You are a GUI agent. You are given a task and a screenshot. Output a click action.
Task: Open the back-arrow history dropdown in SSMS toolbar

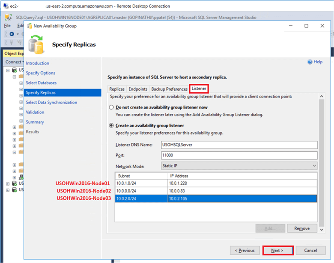click(x=18, y=34)
